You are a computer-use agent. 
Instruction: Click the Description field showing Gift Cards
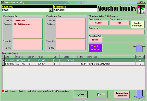pos(76,10)
